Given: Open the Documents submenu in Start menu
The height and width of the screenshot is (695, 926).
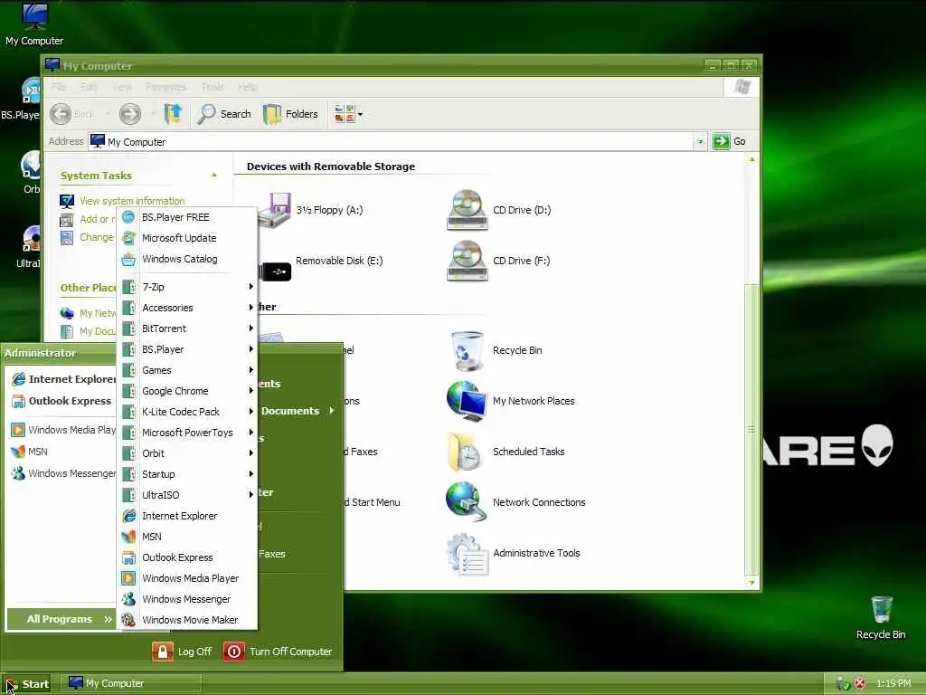Looking at the screenshot, I should click(x=298, y=411).
